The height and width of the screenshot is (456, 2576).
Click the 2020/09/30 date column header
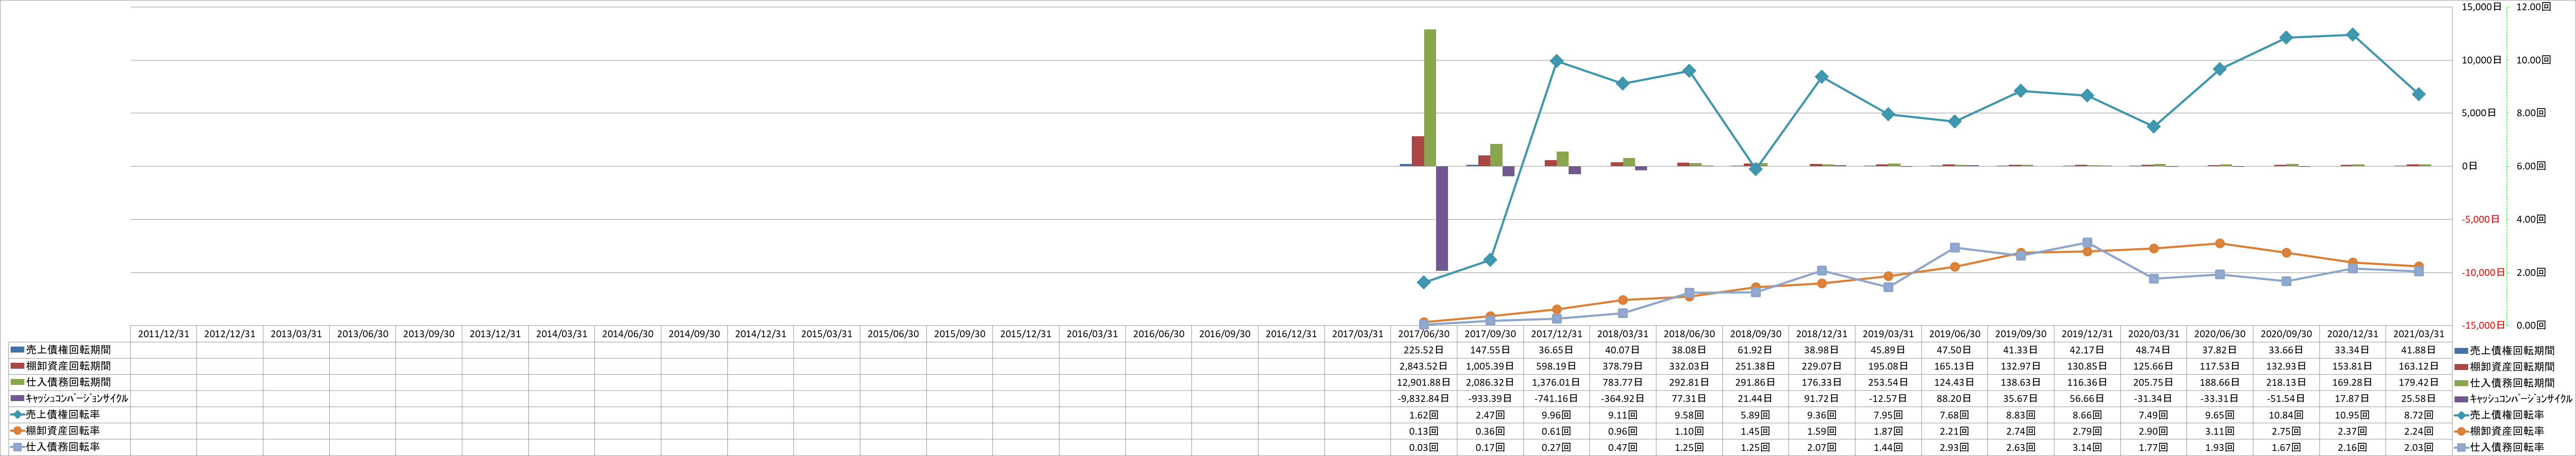[2285, 334]
